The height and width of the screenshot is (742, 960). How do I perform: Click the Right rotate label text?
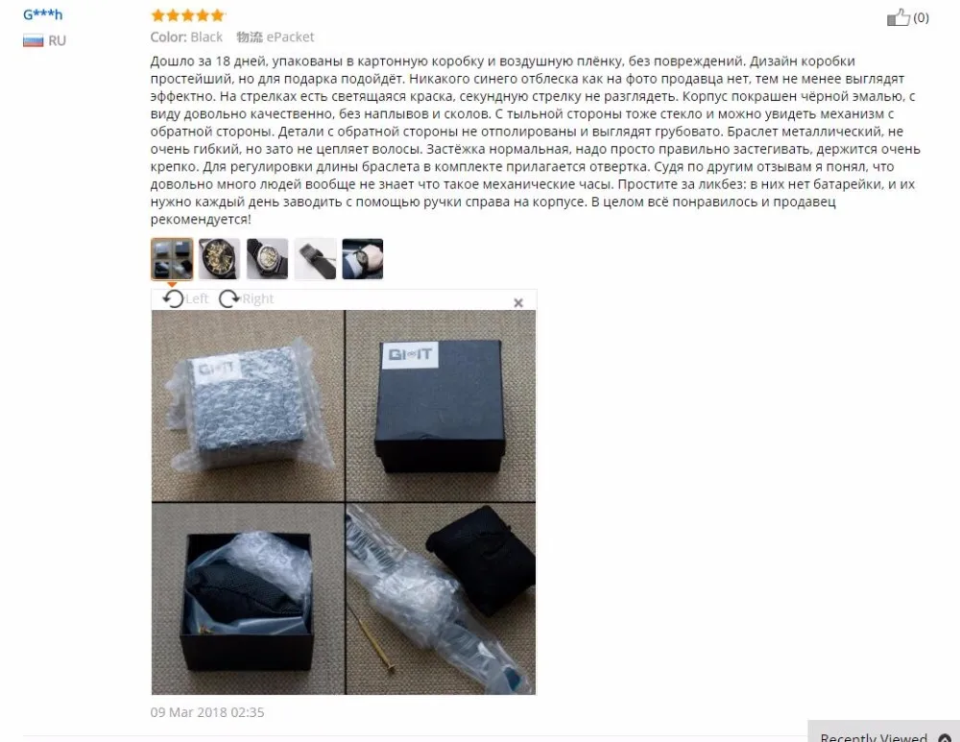click(x=257, y=299)
